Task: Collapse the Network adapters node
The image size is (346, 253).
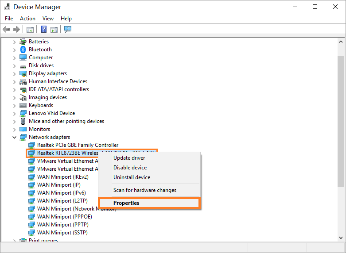Action: [x=14, y=137]
